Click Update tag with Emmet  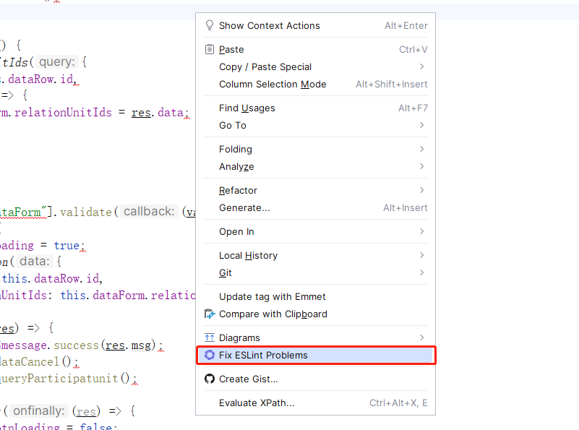pyautogui.click(x=272, y=296)
